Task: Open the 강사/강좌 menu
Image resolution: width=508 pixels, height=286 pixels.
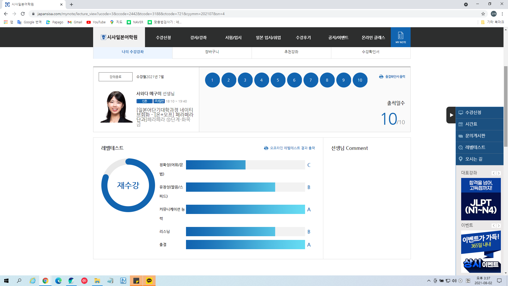Action: 198,38
